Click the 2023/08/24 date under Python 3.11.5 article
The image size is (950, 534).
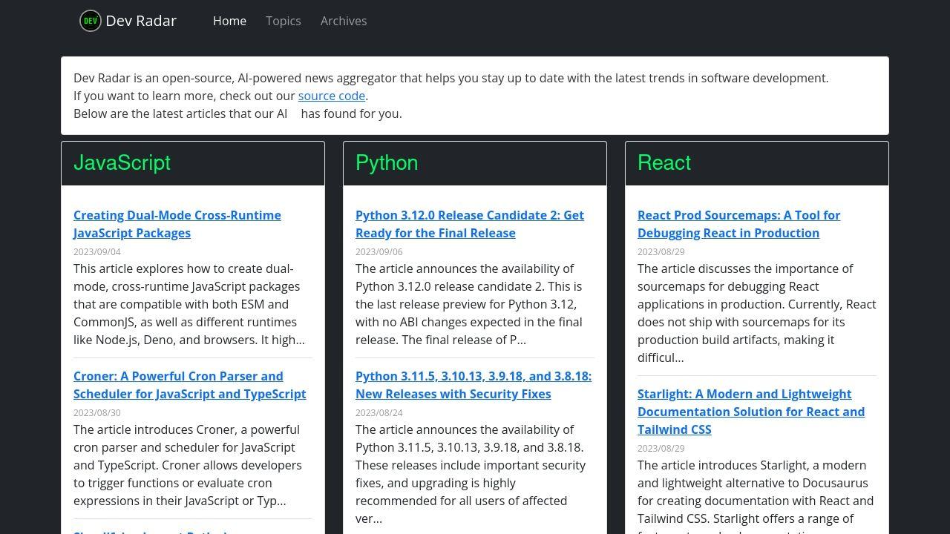[x=379, y=413]
